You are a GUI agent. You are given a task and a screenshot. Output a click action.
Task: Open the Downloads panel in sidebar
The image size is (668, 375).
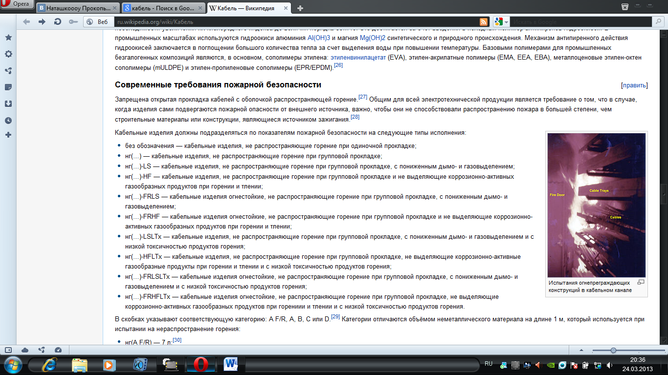coord(8,104)
